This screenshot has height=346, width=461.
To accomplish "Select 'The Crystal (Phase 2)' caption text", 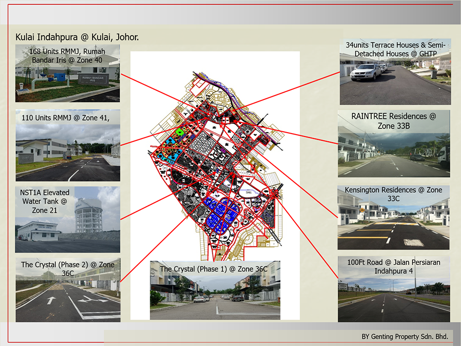I will point(68,269).
